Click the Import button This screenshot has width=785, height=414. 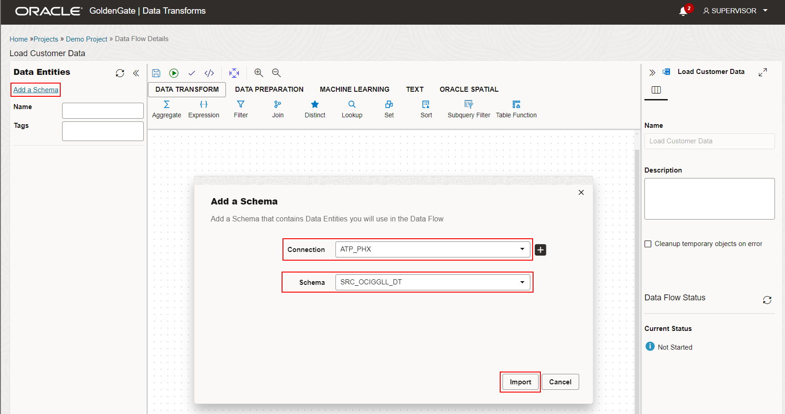coord(520,382)
